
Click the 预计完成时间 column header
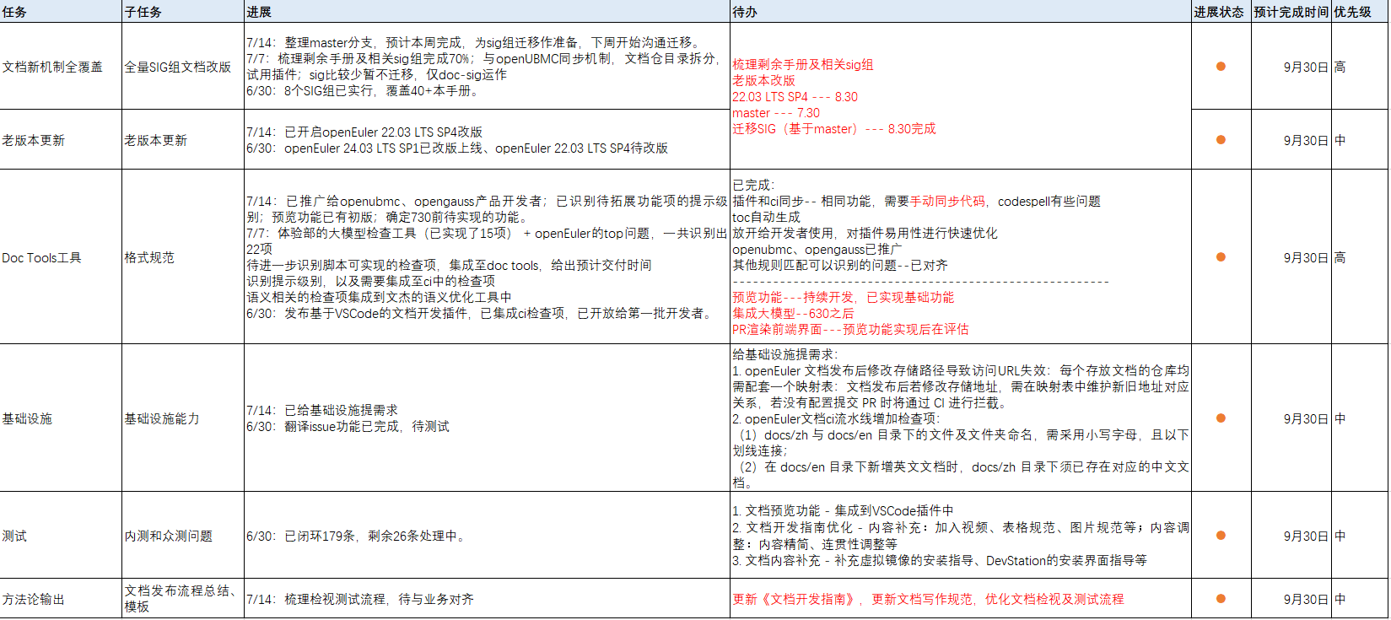click(x=1290, y=12)
